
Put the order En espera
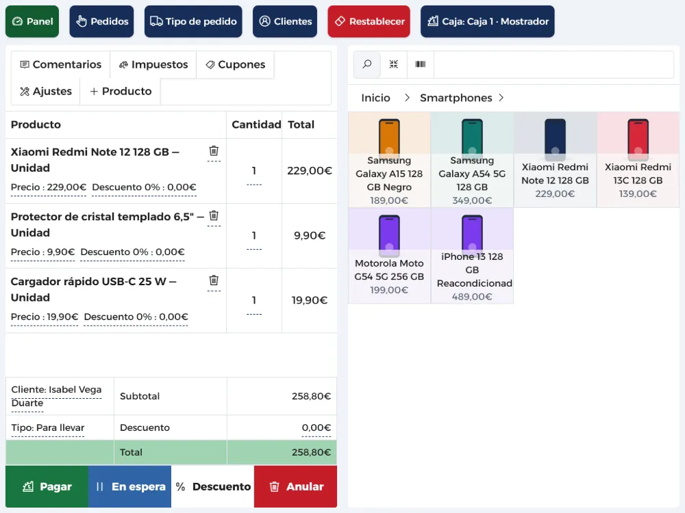click(x=129, y=486)
